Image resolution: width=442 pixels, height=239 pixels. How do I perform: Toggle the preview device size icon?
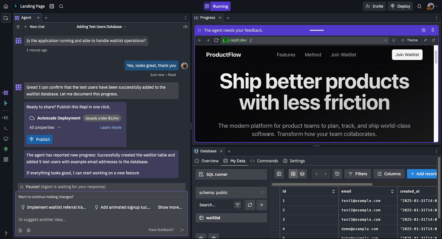coord(394,40)
